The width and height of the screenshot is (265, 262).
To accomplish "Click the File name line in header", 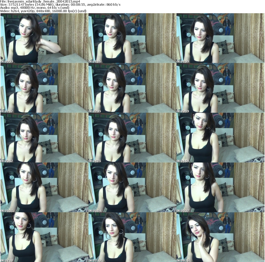I will (40, 2).
